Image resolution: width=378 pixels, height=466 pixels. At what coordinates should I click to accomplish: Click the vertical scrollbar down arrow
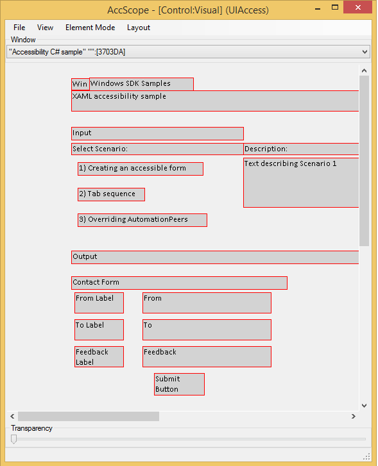(364, 405)
